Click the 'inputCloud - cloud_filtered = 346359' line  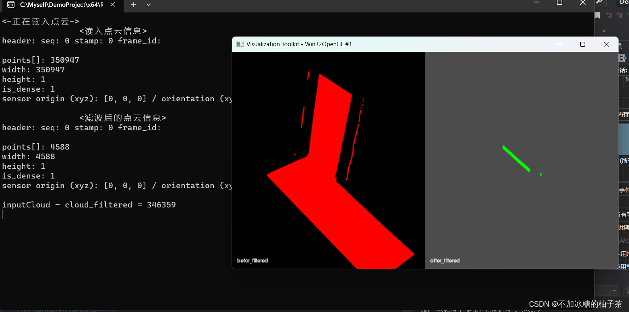[89, 205]
